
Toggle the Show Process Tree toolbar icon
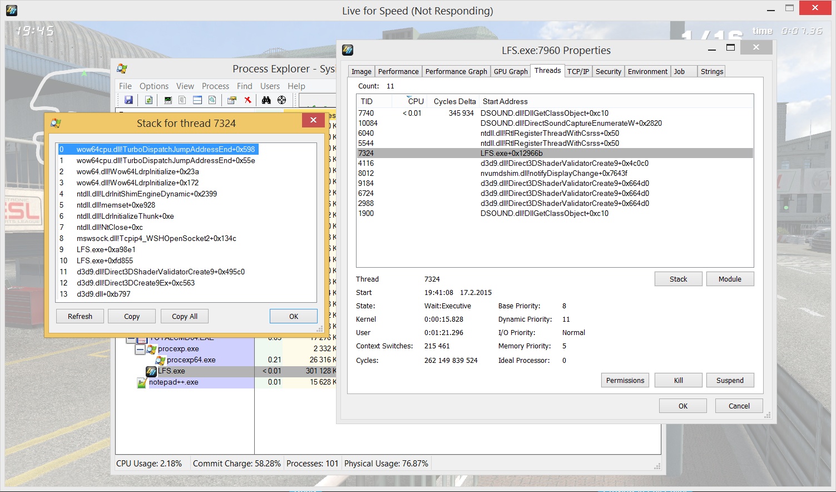tap(182, 100)
